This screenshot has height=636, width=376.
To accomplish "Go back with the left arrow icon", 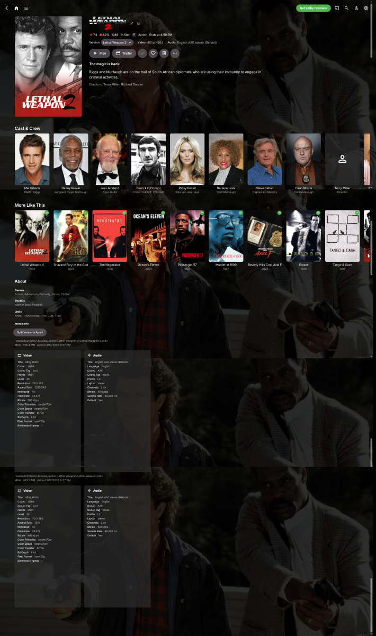I will (x=6, y=8).
